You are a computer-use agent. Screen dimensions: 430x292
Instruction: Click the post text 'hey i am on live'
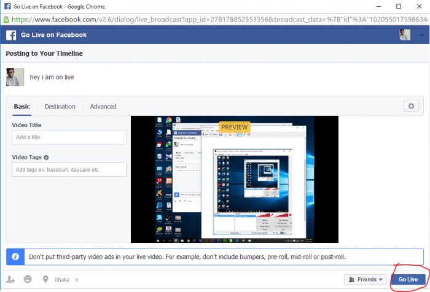tap(52, 77)
